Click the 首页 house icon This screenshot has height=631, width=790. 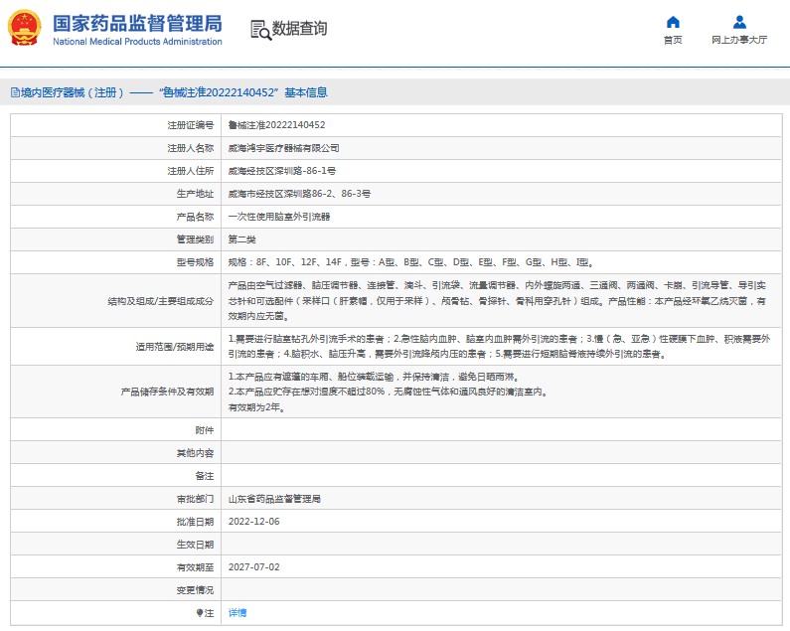pos(673,22)
